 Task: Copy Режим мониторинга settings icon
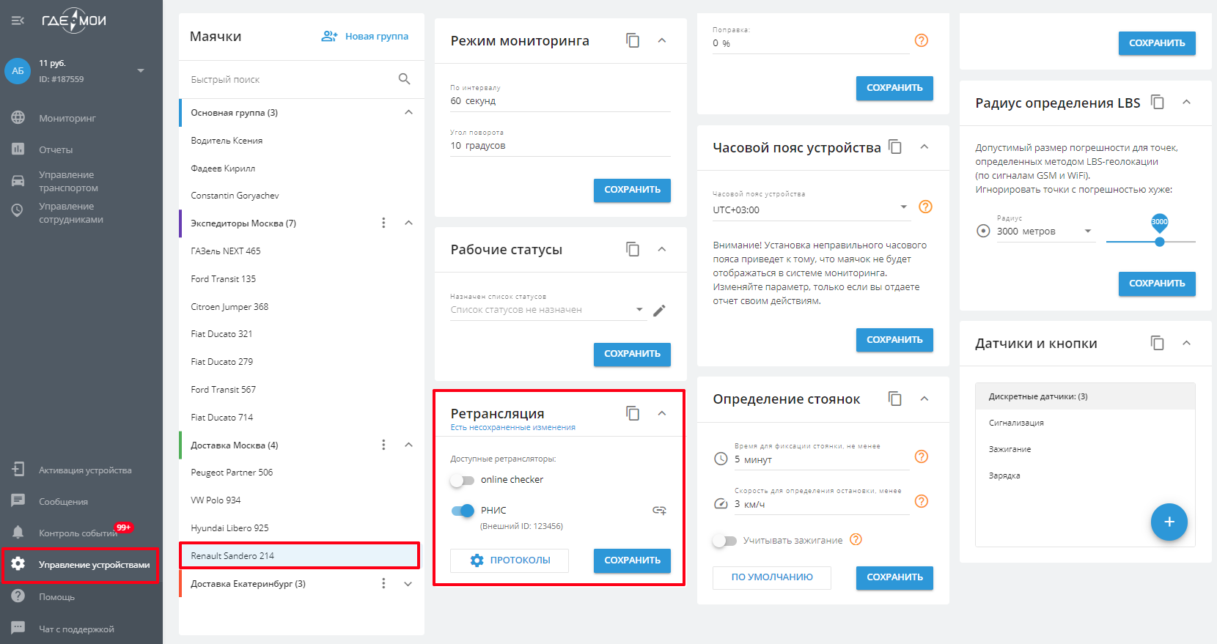click(x=633, y=41)
